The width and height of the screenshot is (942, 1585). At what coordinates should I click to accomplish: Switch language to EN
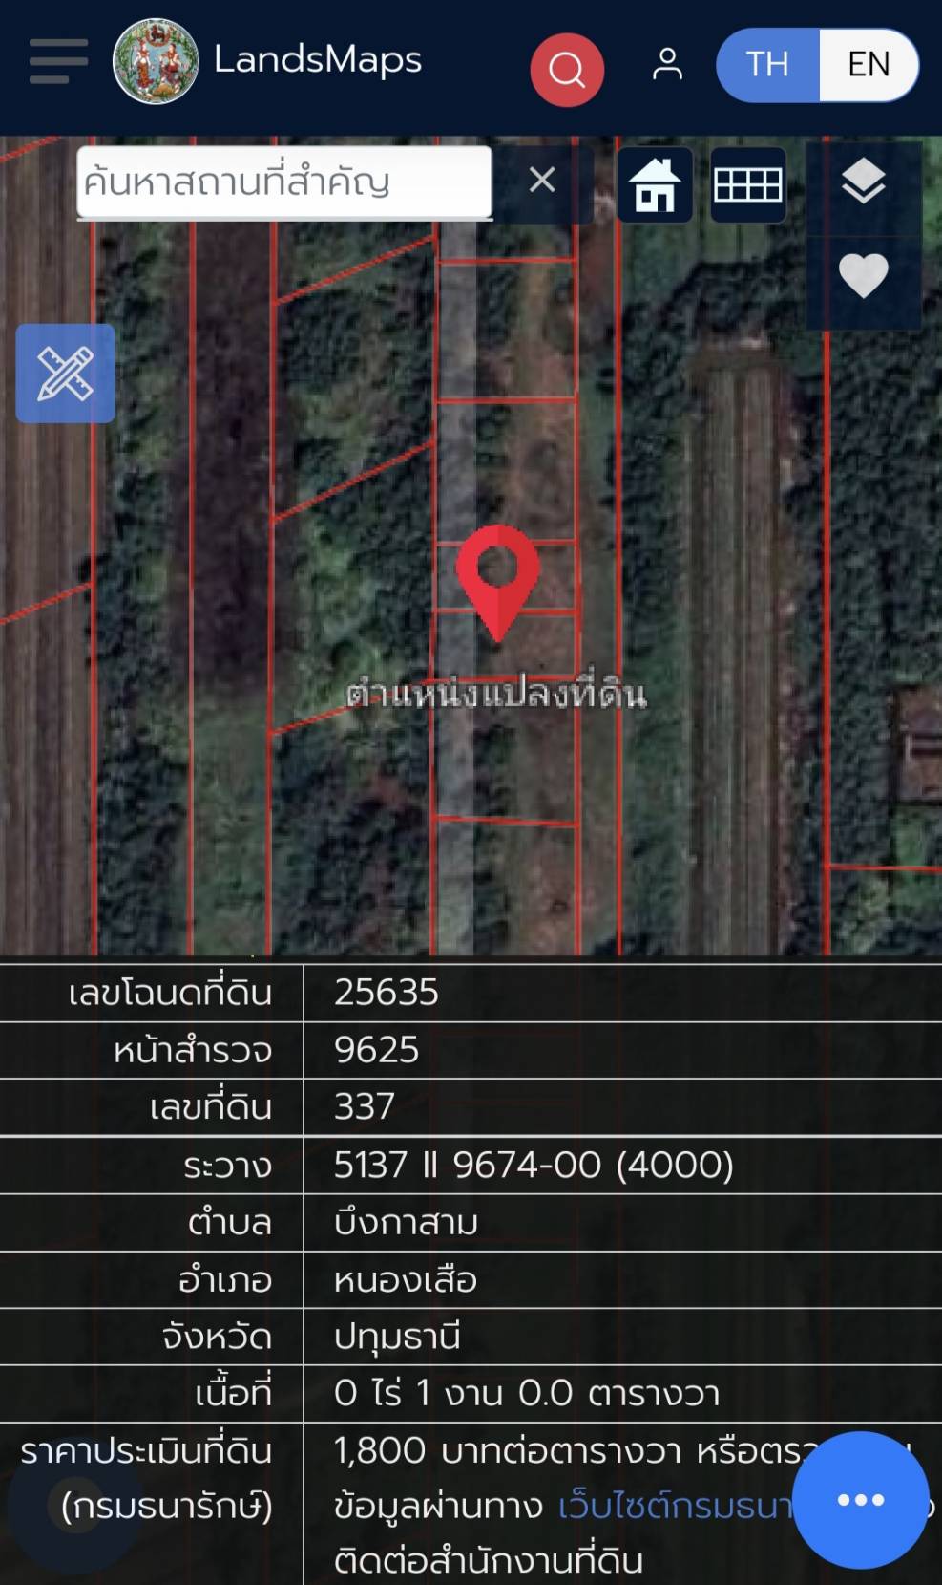tap(869, 64)
